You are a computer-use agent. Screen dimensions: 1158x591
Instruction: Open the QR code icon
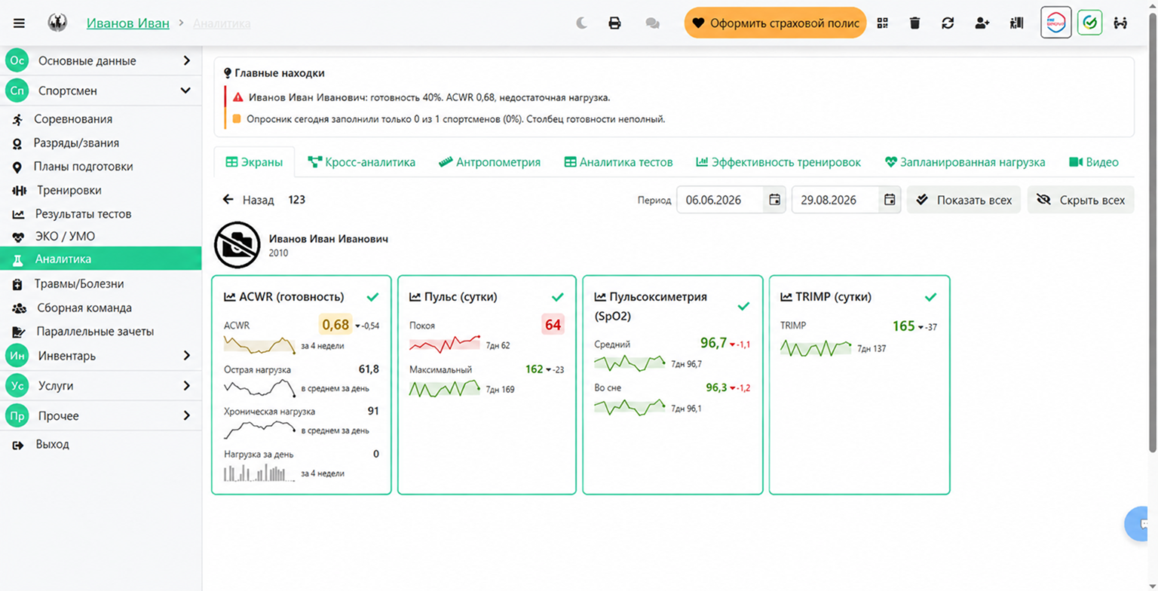[x=883, y=23]
